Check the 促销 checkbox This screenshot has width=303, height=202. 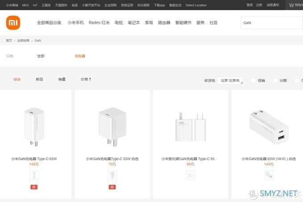click(254, 80)
